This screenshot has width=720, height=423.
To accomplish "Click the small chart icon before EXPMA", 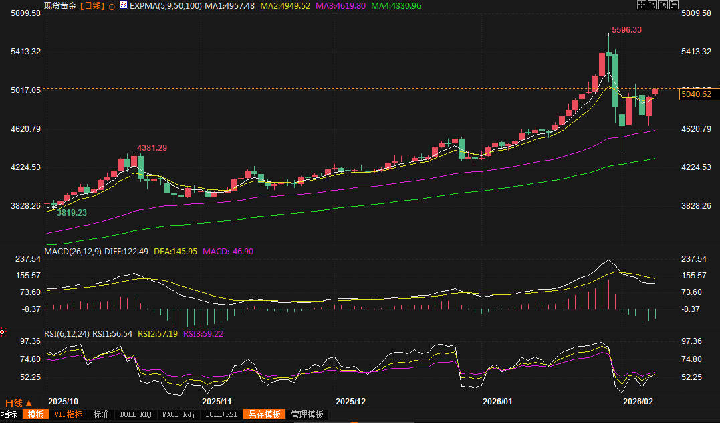I will tap(124, 5).
